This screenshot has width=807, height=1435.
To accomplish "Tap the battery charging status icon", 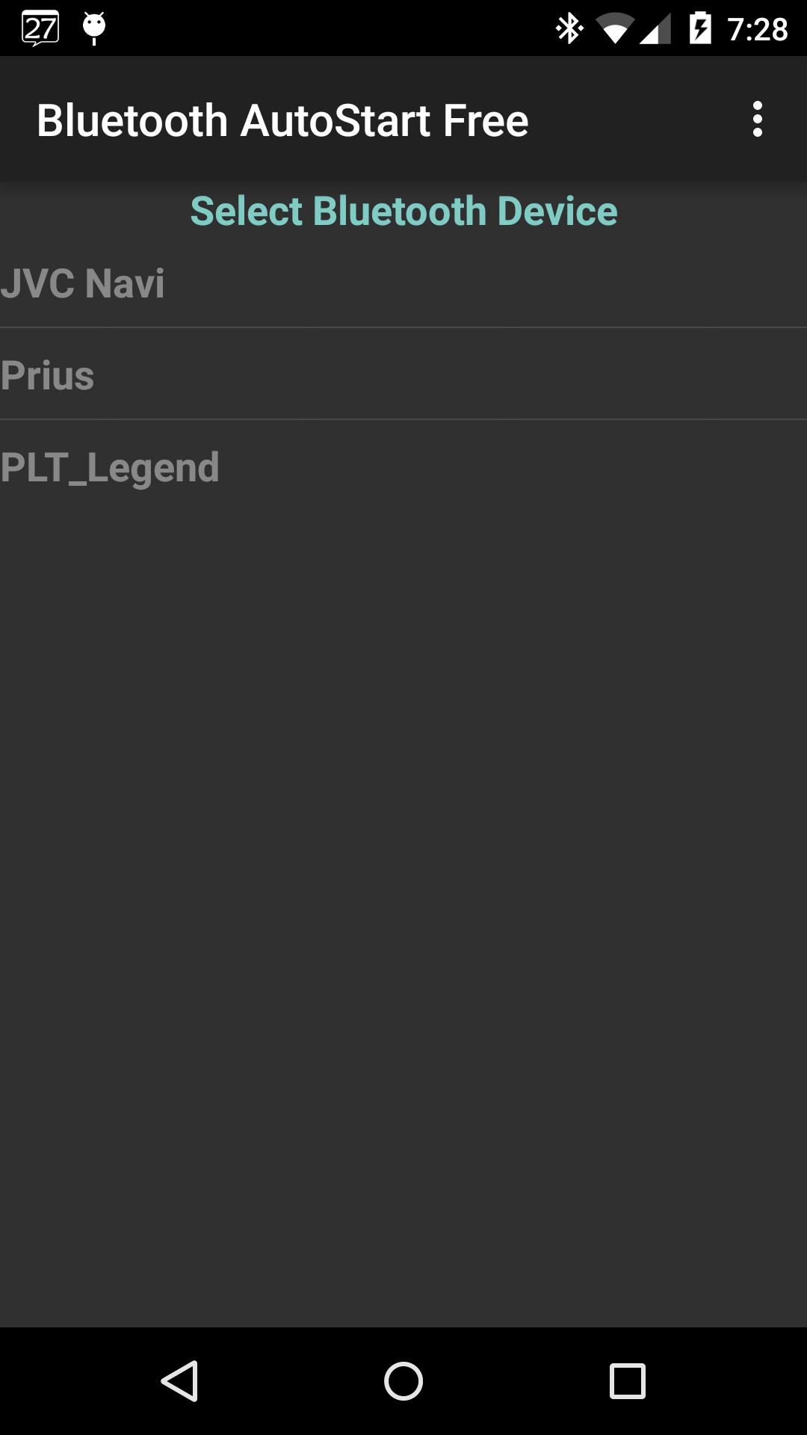I will coord(700,28).
